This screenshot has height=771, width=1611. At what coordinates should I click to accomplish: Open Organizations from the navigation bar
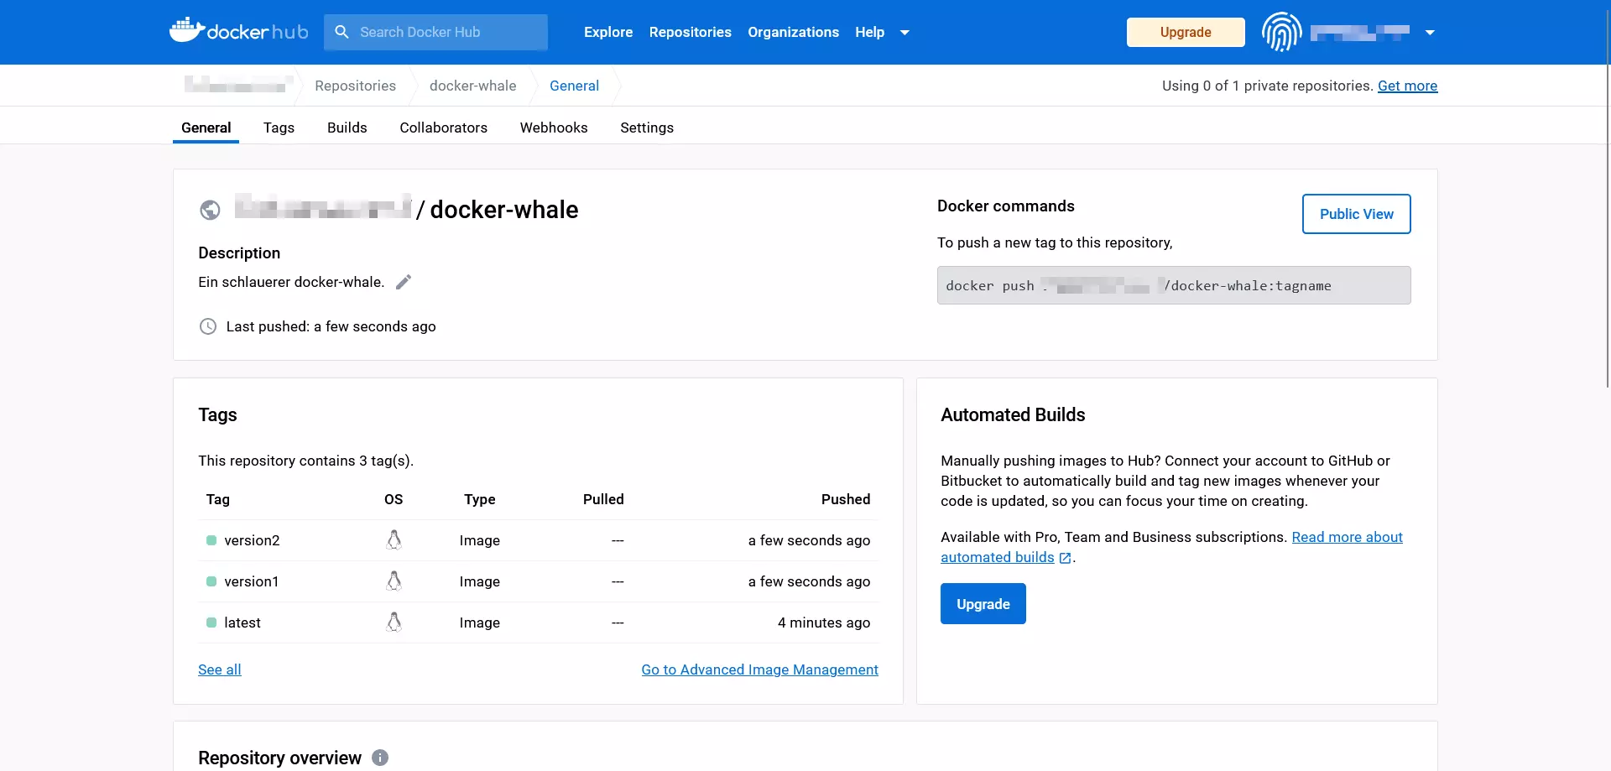[793, 32]
